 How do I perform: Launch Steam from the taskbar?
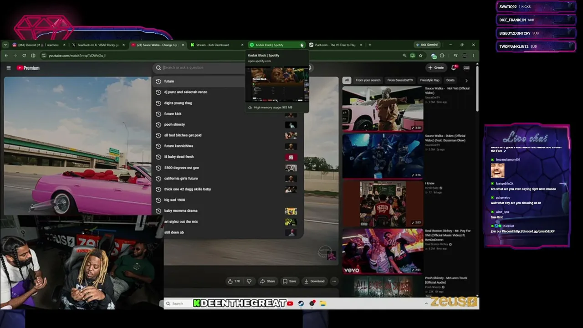coord(301,303)
